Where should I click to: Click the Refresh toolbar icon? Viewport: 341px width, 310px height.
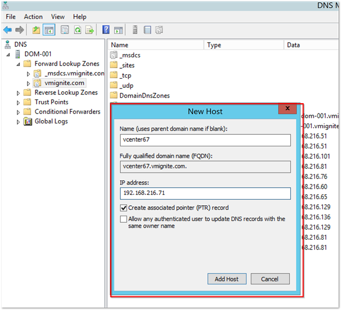(x=77, y=29)
